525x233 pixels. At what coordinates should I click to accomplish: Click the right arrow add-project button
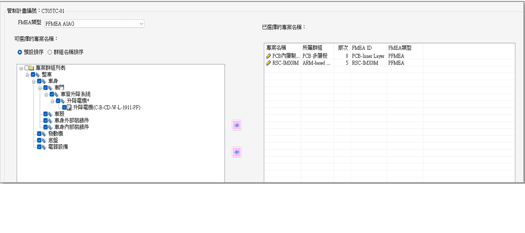point(237,125)
